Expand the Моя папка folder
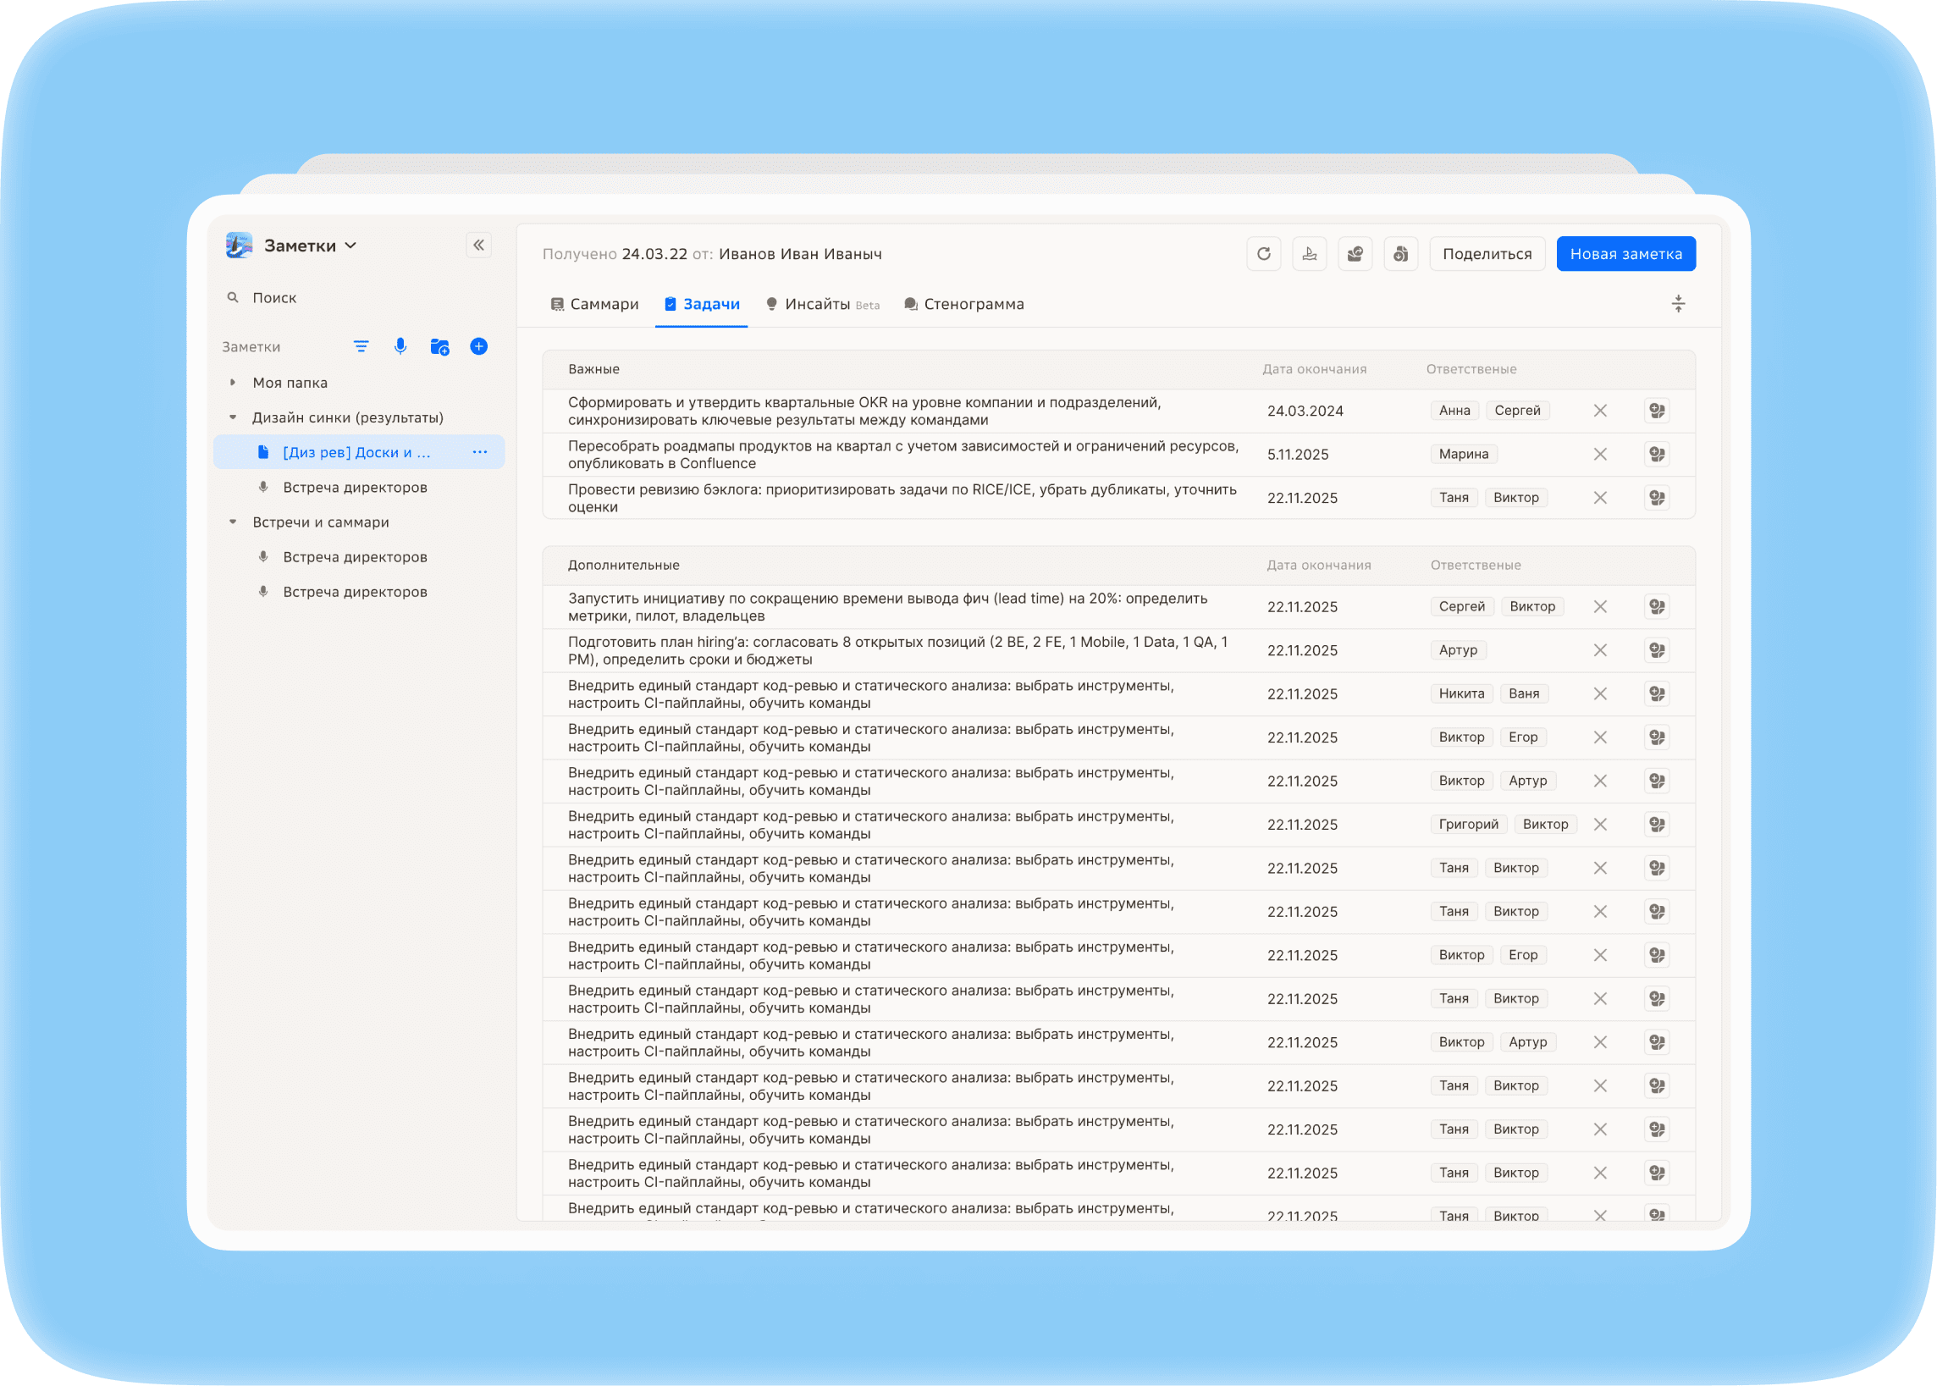Image resolution: width=1937 pixels, height=1386 pixels. click(232, 384)
